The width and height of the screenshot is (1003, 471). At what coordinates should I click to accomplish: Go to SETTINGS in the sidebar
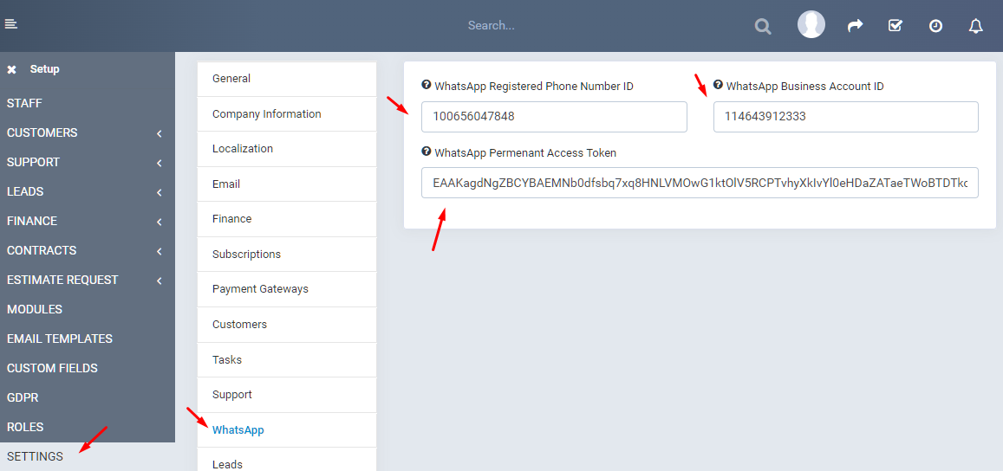click(35, 456)
